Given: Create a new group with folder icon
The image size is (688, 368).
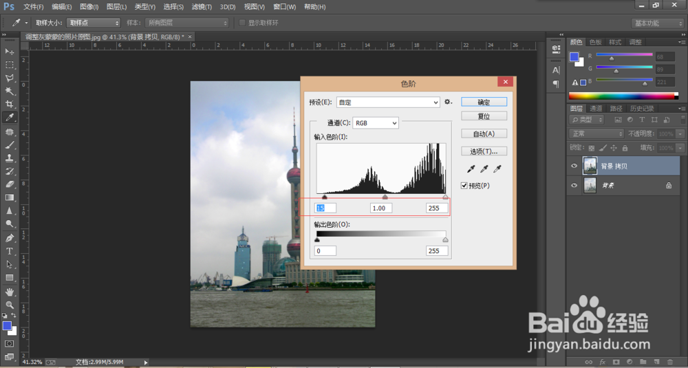Looking at the screenshot, I should pos(643,362).
